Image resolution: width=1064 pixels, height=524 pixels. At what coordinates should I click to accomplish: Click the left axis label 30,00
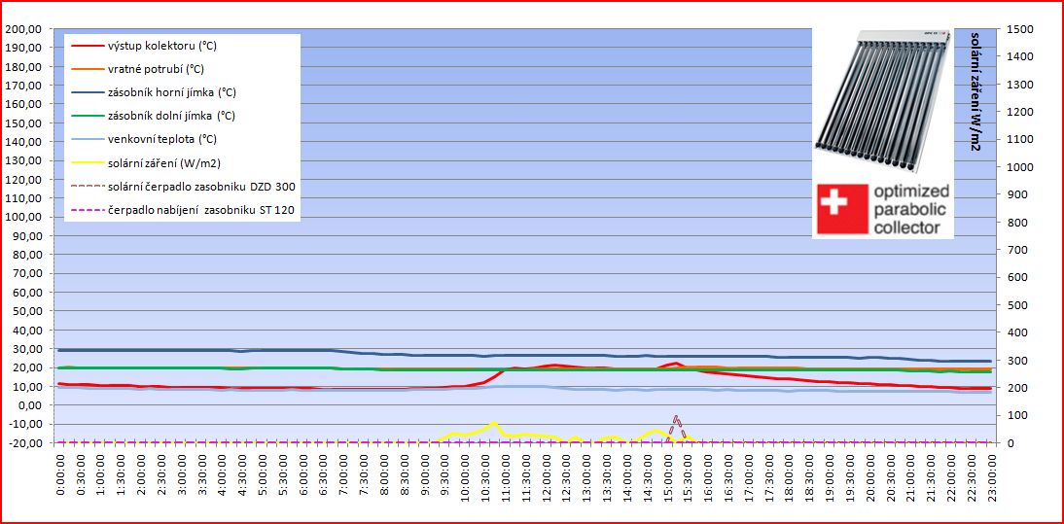[x=25, y=349]
